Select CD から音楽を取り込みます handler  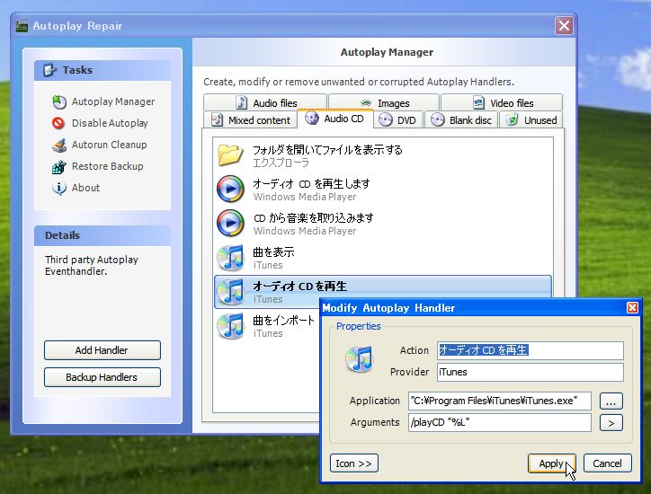click(x=383, y=223)
